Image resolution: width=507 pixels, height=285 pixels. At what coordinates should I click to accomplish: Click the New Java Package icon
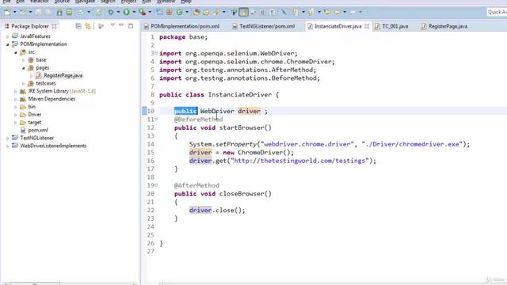(169, 13)
